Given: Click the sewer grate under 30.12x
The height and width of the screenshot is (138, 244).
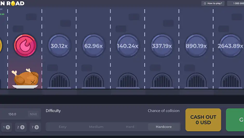Looking at the screenshot, I should click(59, 81).
